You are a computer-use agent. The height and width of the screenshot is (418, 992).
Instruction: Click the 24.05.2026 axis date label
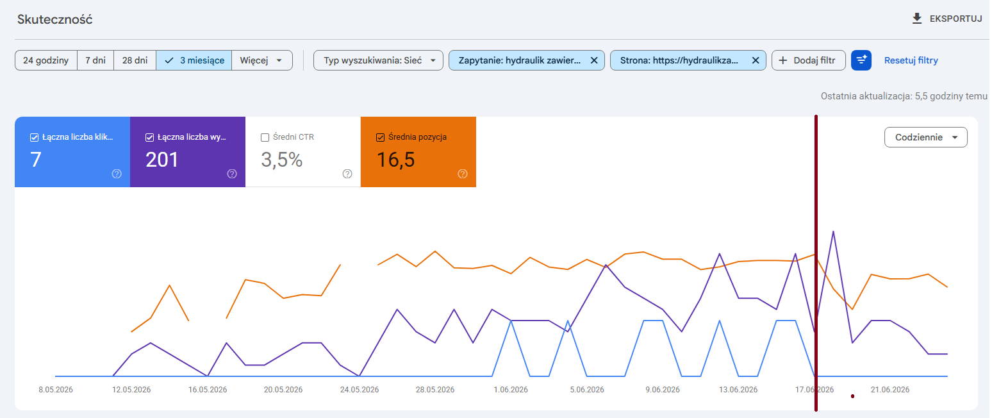pos(360,389)
